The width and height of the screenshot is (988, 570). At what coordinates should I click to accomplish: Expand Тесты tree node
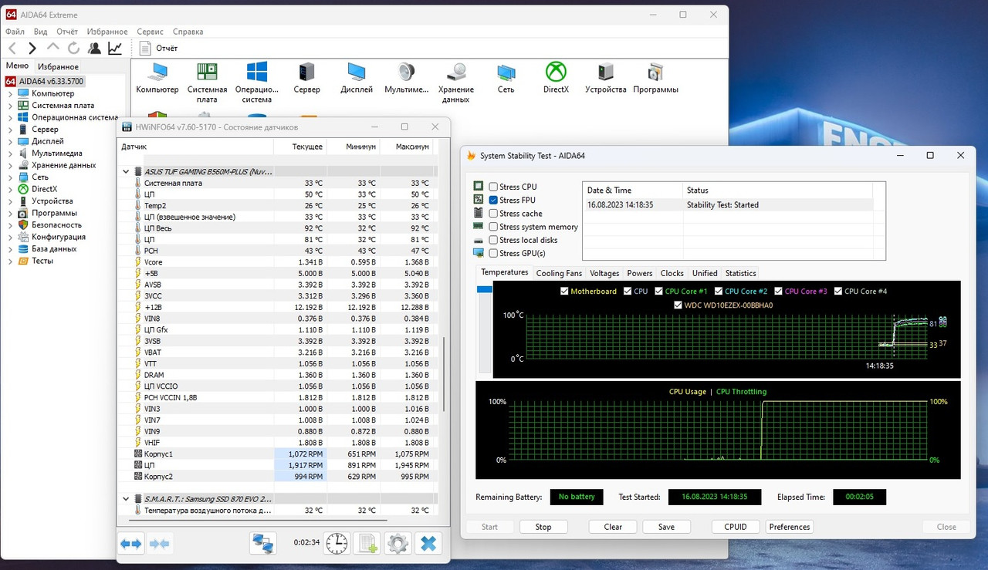(10, 261)
